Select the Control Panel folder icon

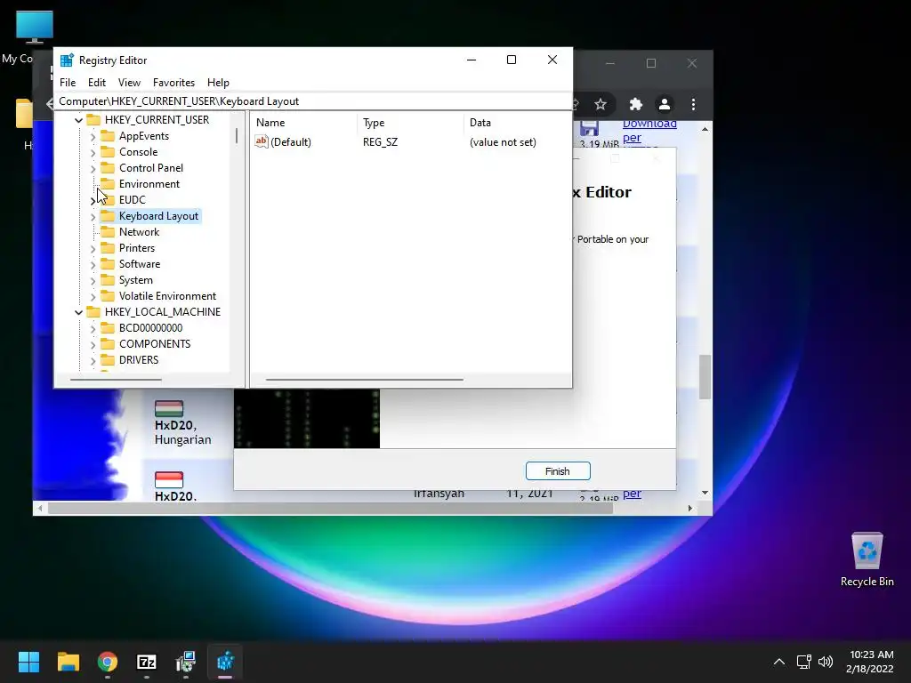click(x=108, y=168)
